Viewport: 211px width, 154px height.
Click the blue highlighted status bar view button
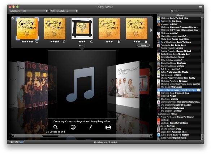[22, 142]
